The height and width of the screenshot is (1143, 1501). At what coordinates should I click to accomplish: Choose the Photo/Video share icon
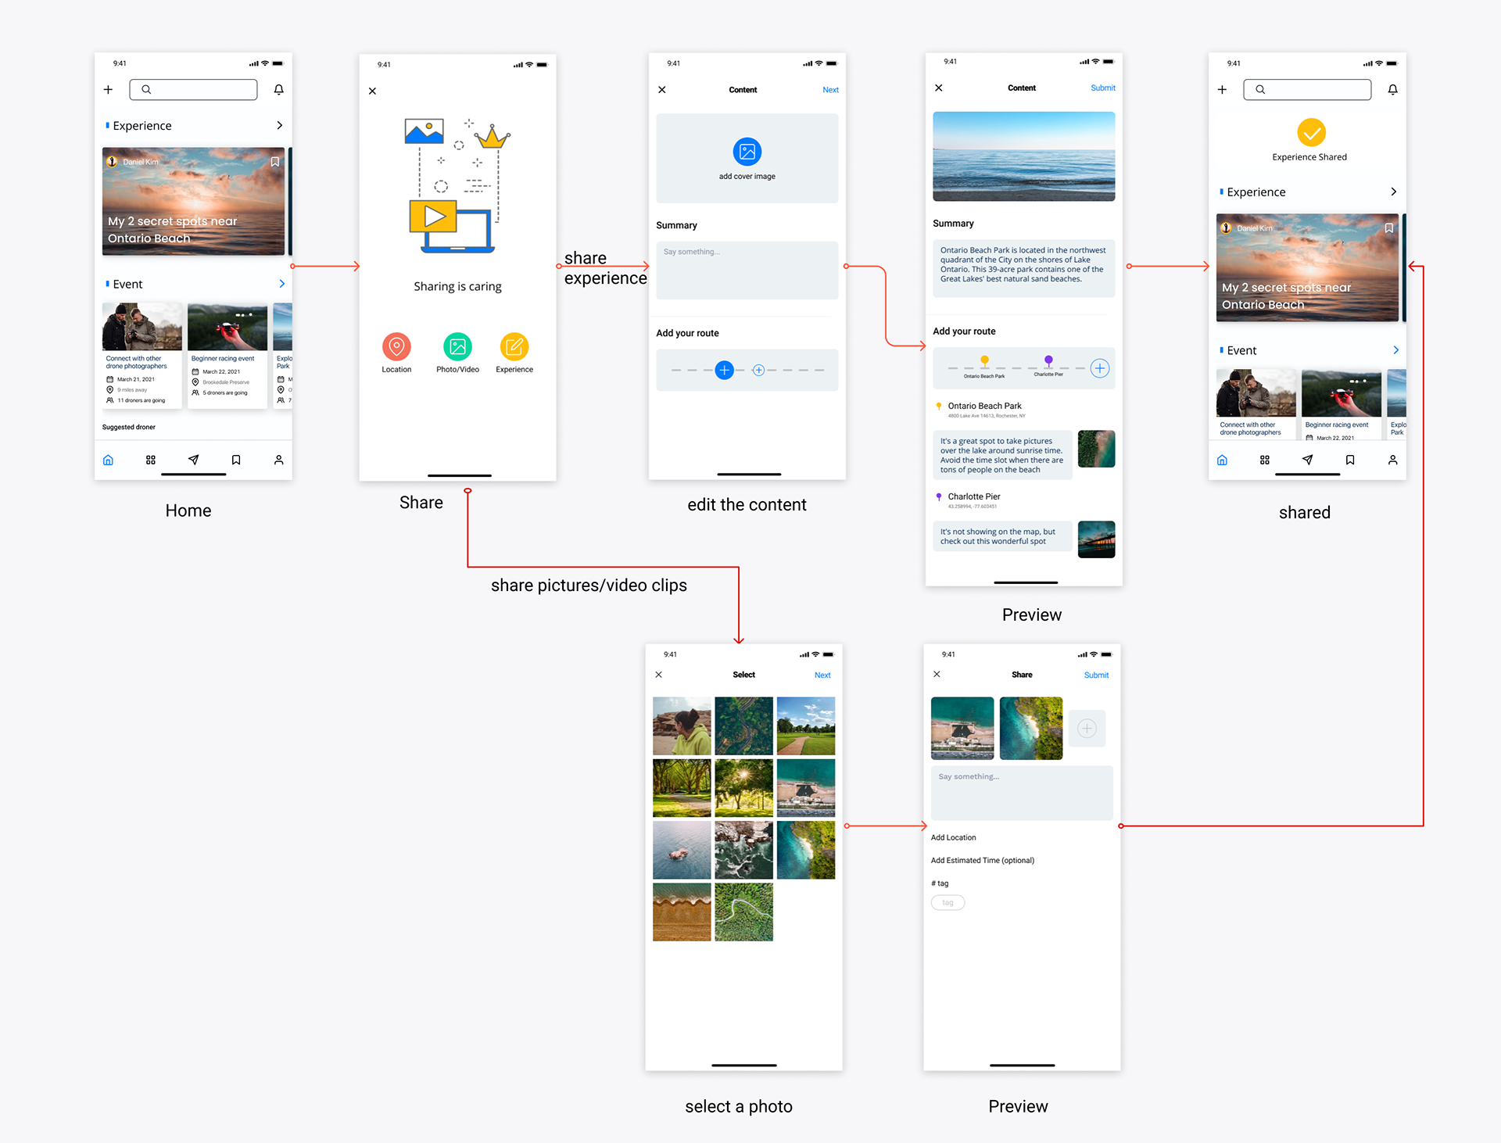[457, 346]
